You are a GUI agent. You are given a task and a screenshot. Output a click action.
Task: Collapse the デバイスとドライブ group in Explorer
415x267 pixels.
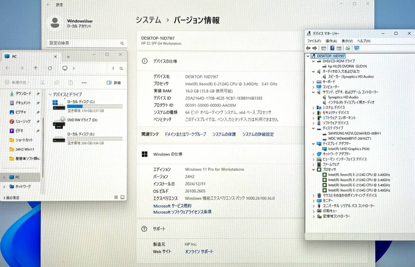[50, 94]
